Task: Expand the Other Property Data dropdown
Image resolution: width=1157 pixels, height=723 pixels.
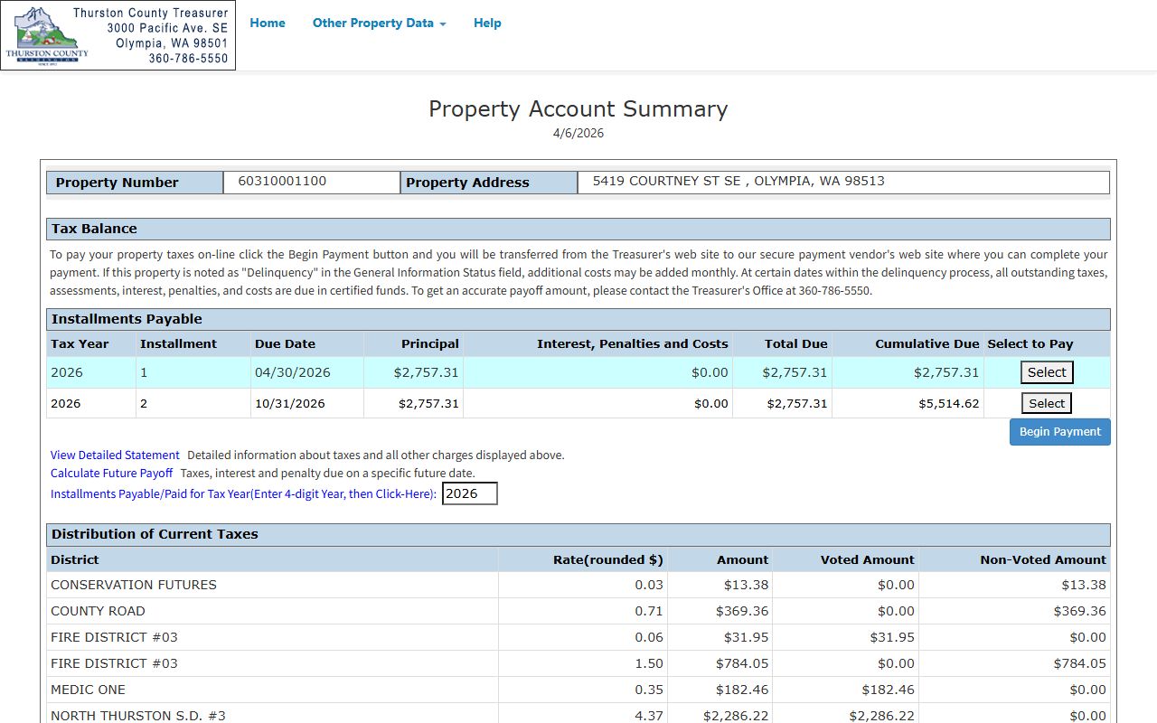Action: pyautogui.click(x=380, y=23)
